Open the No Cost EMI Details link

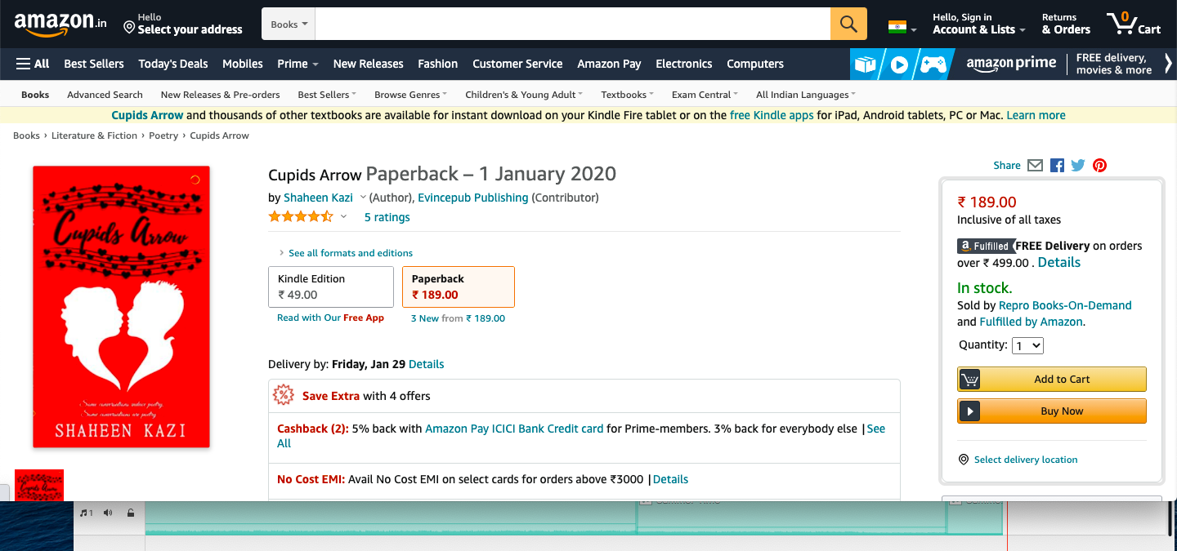[x=670, y=479]
